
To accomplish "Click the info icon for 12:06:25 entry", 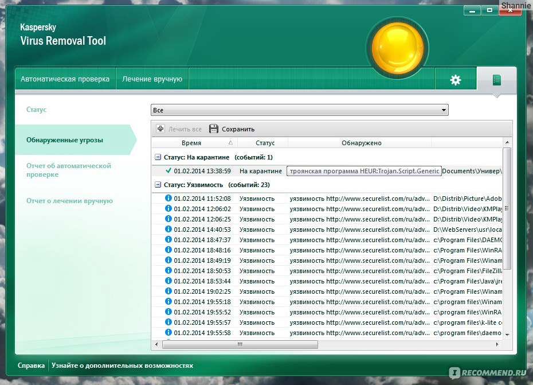I will [x=168, y=219].
